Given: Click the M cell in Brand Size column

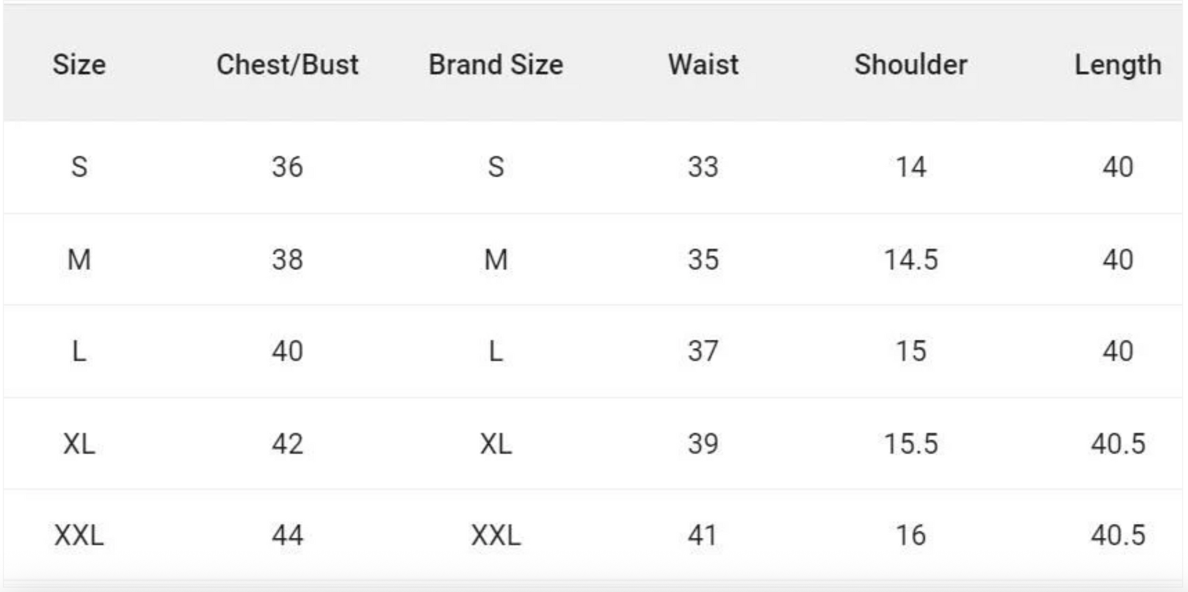Looking at the screenshot, I should 496,260.
